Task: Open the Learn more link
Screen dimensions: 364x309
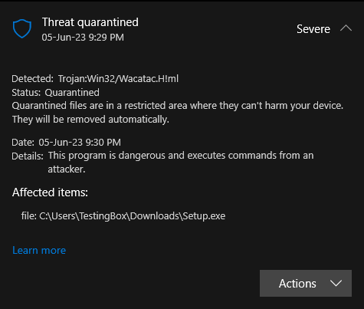Action: pyautogui.click(x=39, y=250)
